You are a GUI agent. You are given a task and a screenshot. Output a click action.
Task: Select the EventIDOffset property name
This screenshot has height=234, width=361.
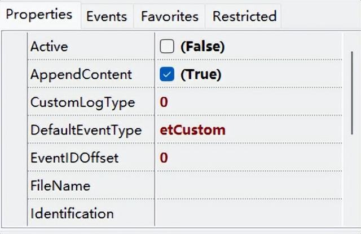click(74, 157)
